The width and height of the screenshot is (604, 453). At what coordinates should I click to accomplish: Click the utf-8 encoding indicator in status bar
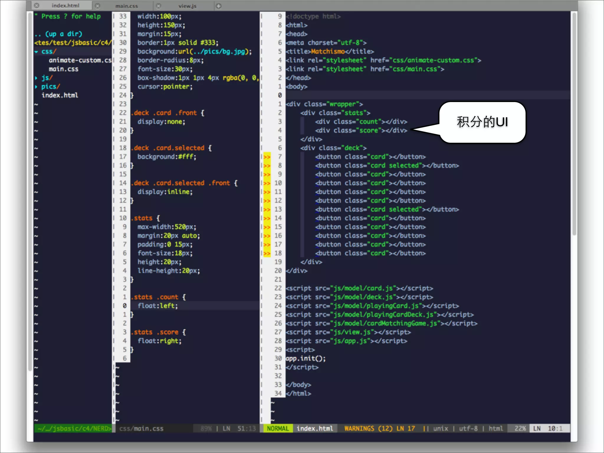point(468,429)
